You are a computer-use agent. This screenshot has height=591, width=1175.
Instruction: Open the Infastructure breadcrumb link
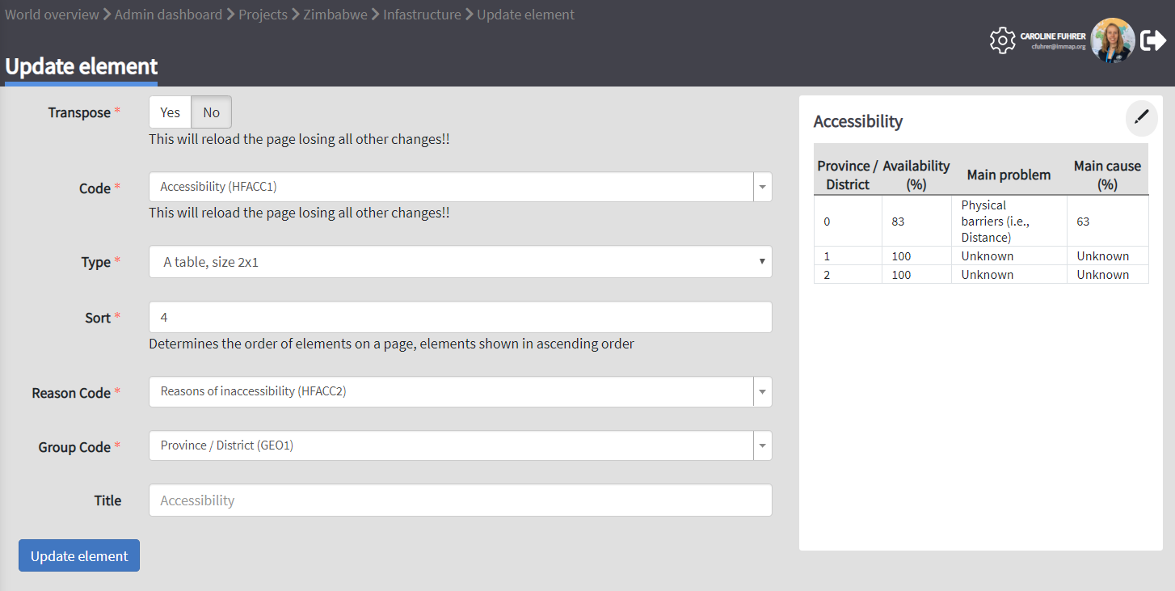click(422, 15)
